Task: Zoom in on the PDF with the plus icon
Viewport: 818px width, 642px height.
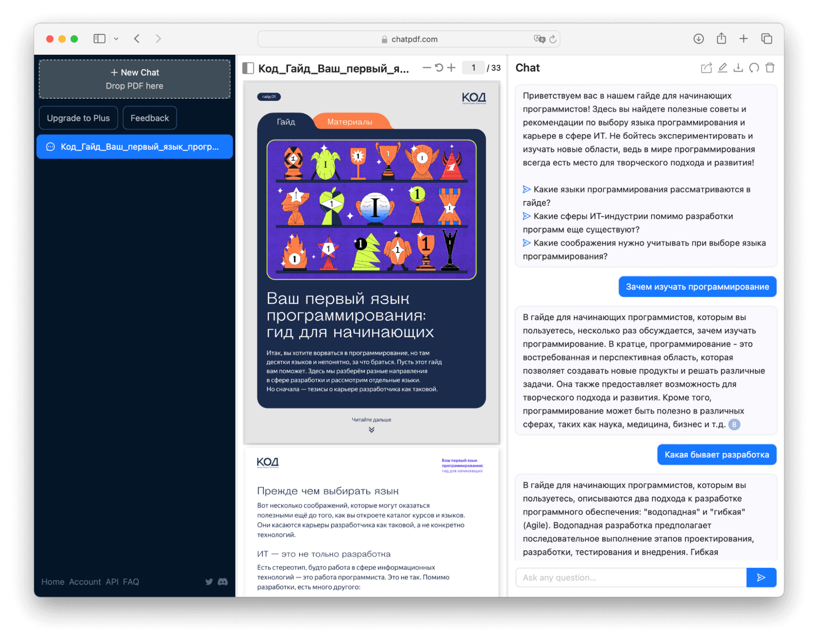Action: tap(452, 68)
